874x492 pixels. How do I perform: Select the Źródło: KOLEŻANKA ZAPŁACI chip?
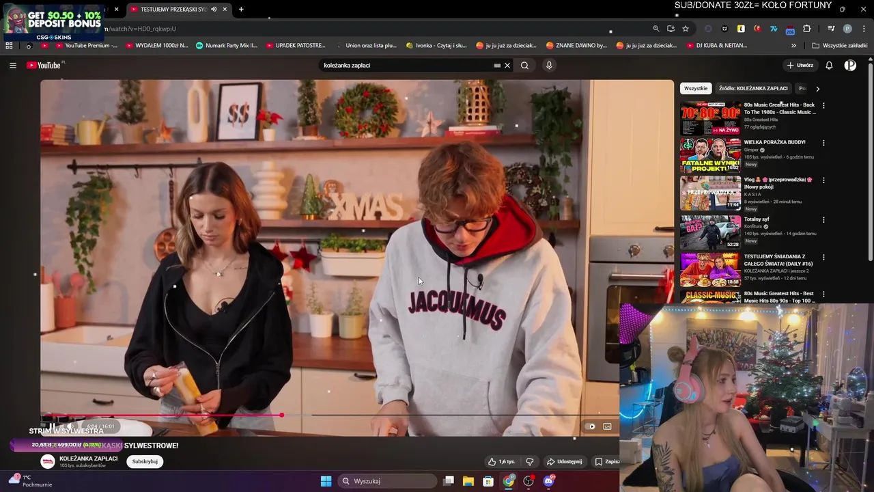click(x=753, y=88)
